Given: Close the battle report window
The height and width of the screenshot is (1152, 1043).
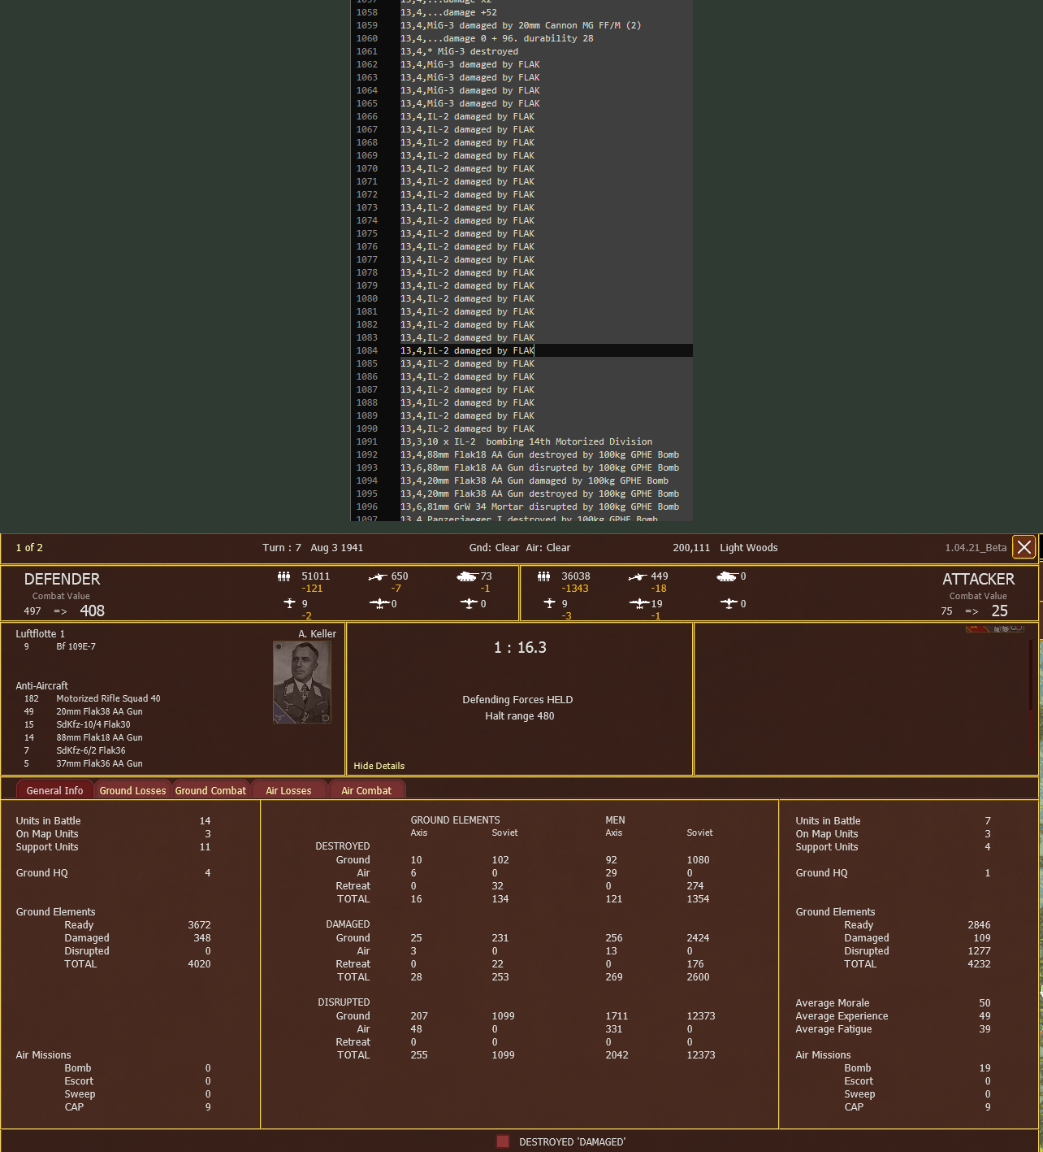Looking at the screenshot, I should pyautogui.click(x=1024, y=547).
